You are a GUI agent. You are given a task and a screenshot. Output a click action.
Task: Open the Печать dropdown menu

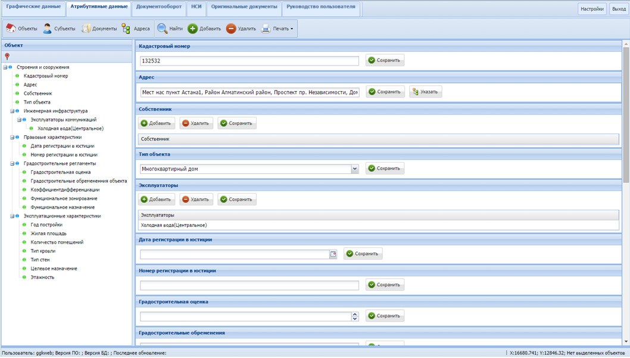tap(279, 29)
